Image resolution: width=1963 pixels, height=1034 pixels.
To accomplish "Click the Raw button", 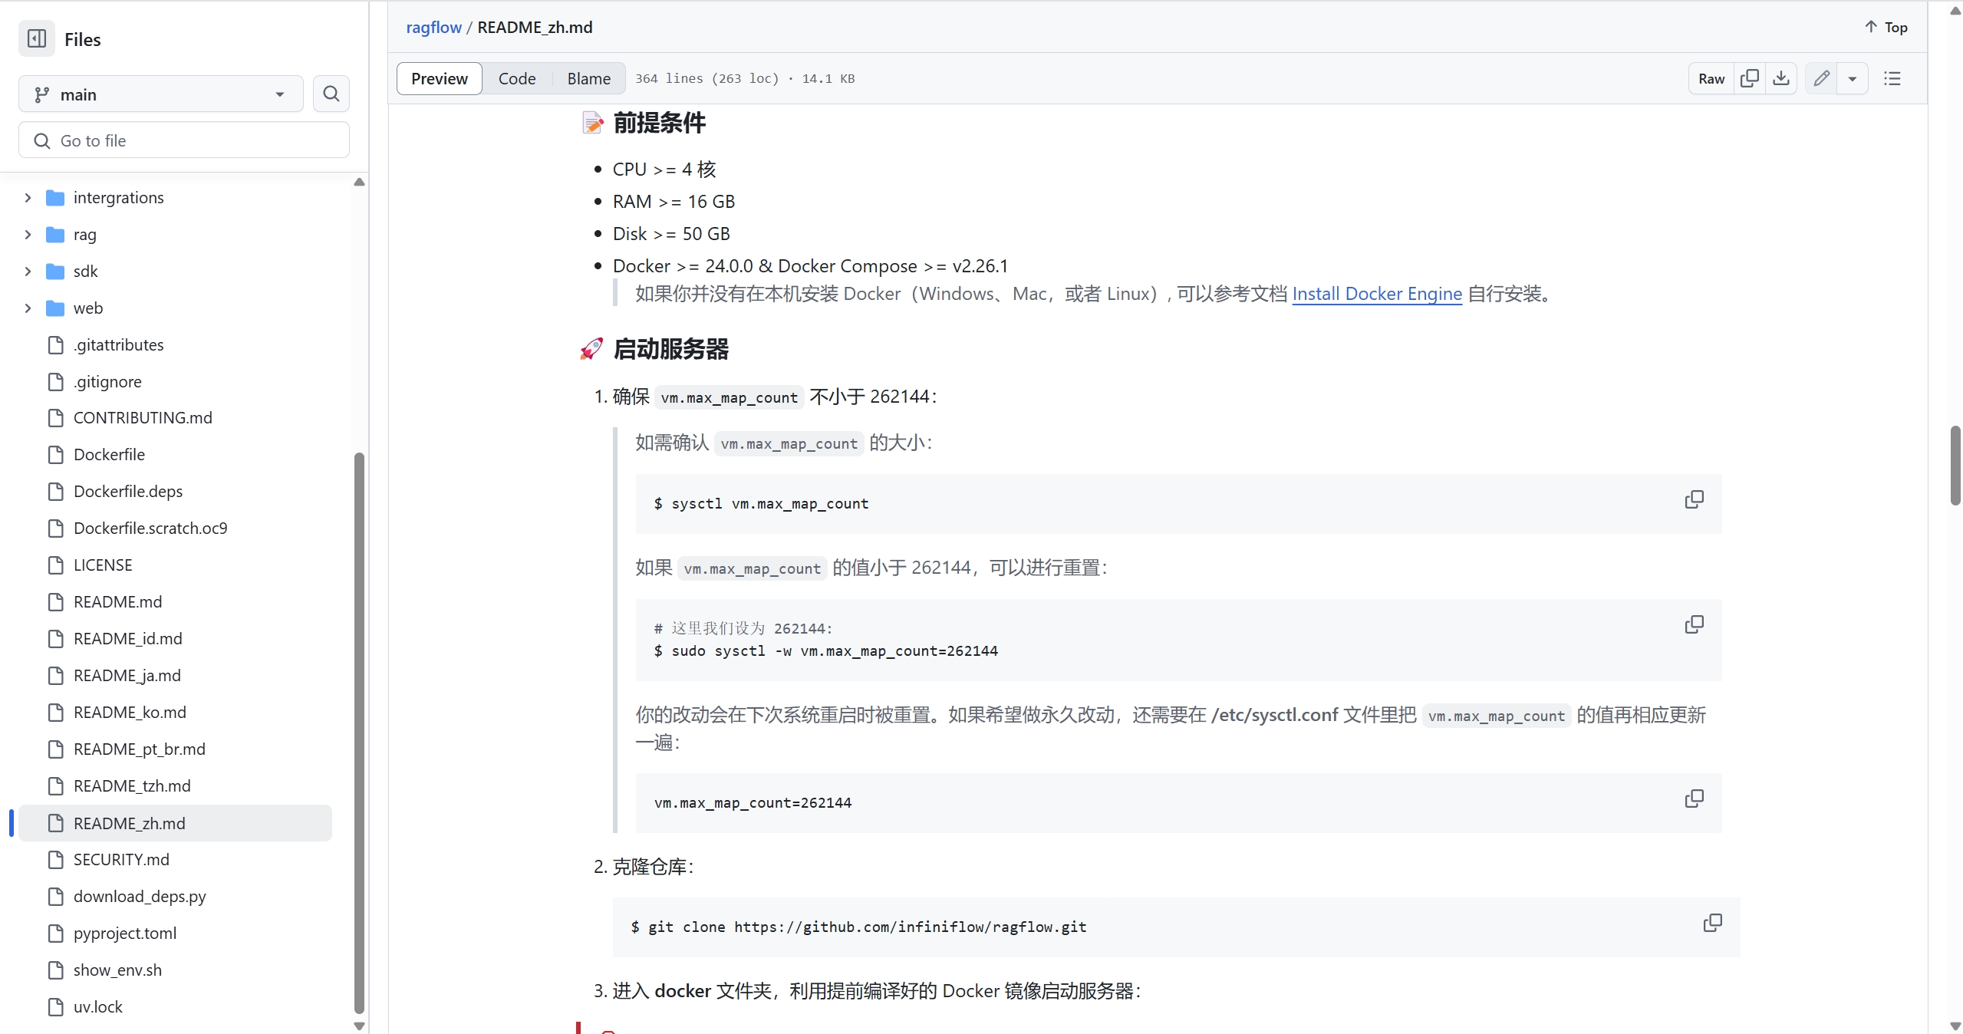I will [1709, 78].
